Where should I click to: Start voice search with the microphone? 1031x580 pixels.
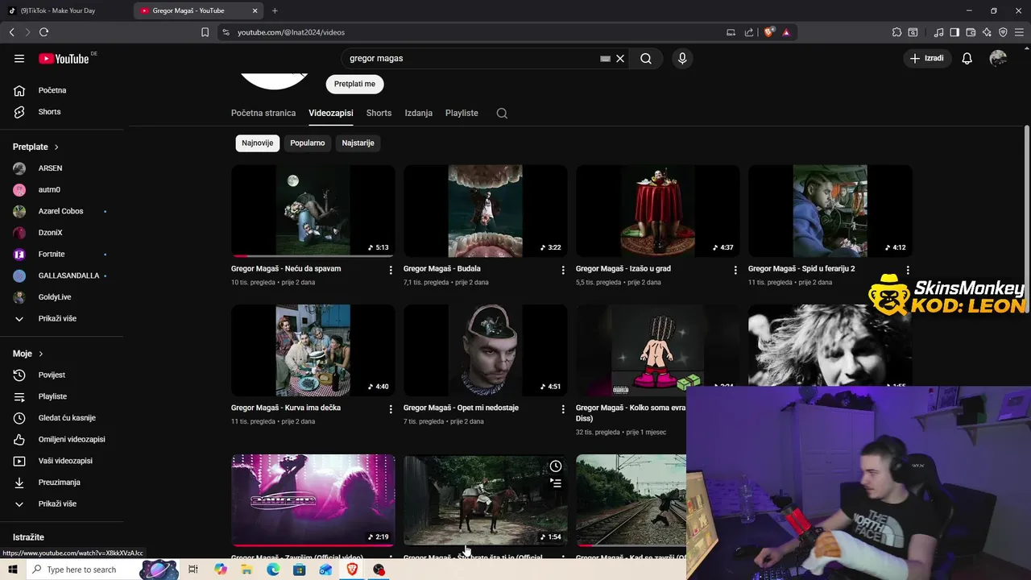pos(682,58)
